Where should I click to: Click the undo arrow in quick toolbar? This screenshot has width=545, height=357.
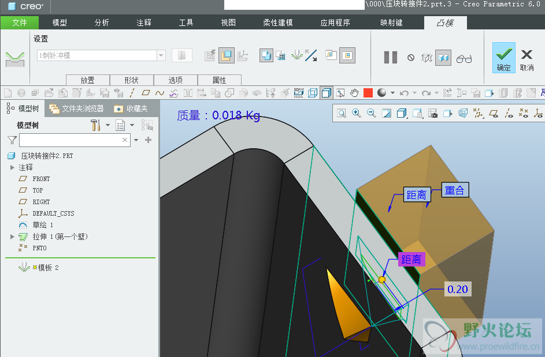point(404,93)
